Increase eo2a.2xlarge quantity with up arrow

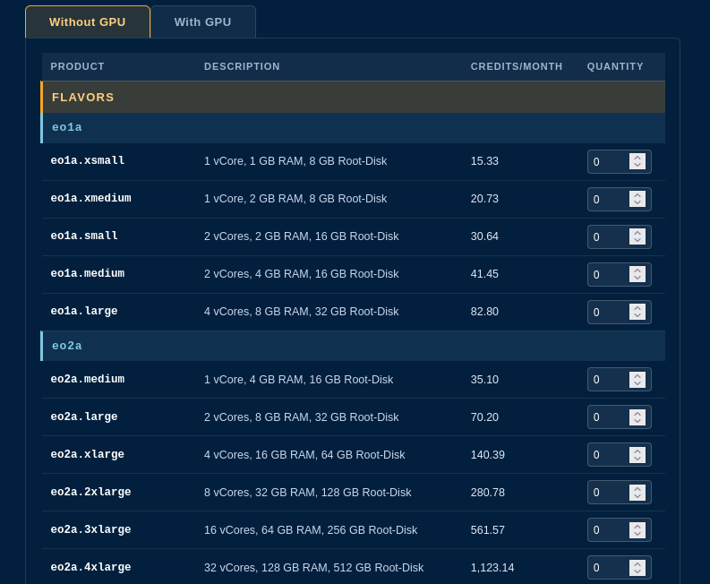[x=637, y=488]
